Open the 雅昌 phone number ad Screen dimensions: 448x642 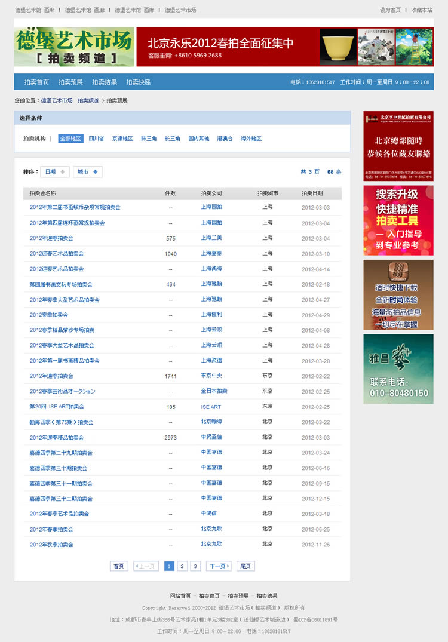(x=398, y=369)
